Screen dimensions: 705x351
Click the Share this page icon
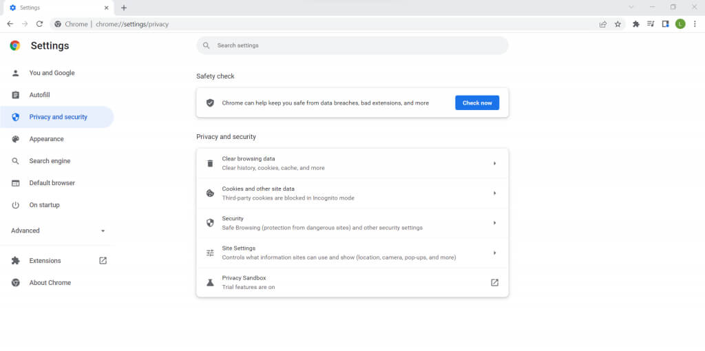tap(603, 24)
